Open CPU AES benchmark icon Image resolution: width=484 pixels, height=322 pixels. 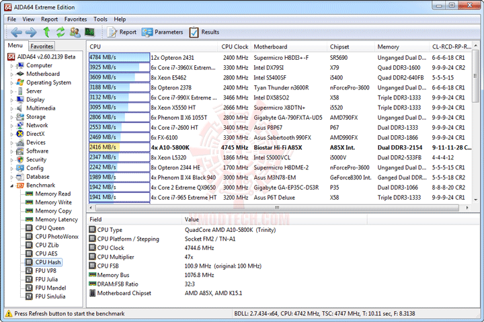29,253
